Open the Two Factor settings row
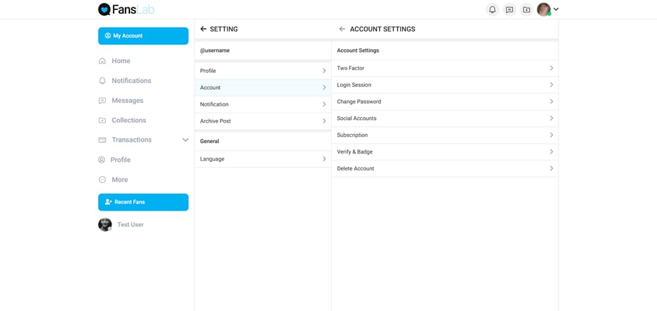Viewport: 657px width, 311px height. point(445,68)
